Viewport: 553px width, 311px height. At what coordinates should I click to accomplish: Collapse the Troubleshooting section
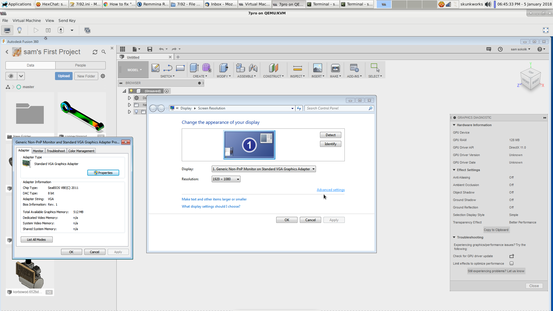[454, 237]
